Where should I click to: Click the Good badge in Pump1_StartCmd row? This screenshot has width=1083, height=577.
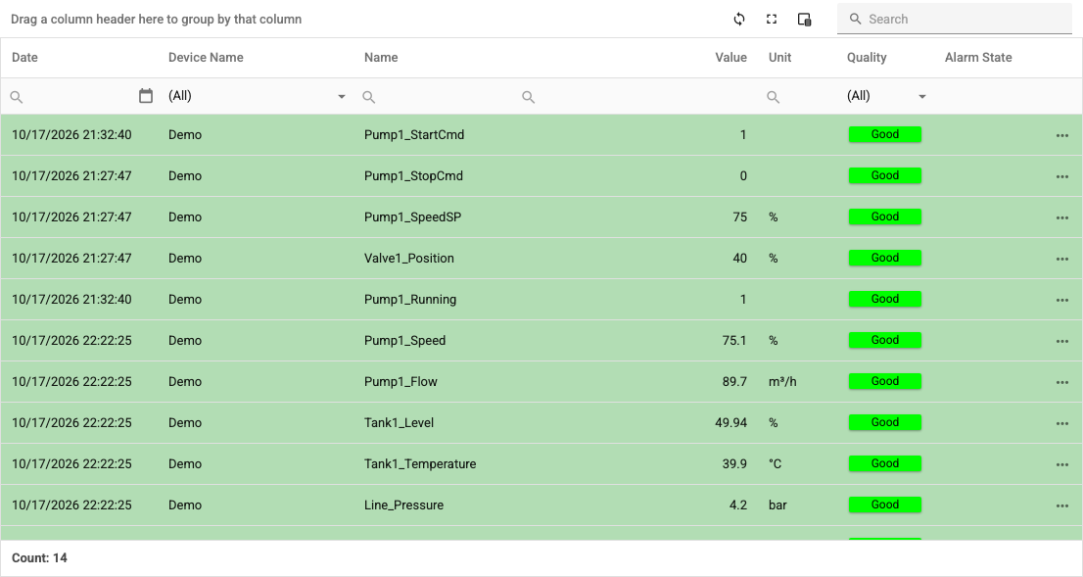pyautogui.click(x=885, y=134)
